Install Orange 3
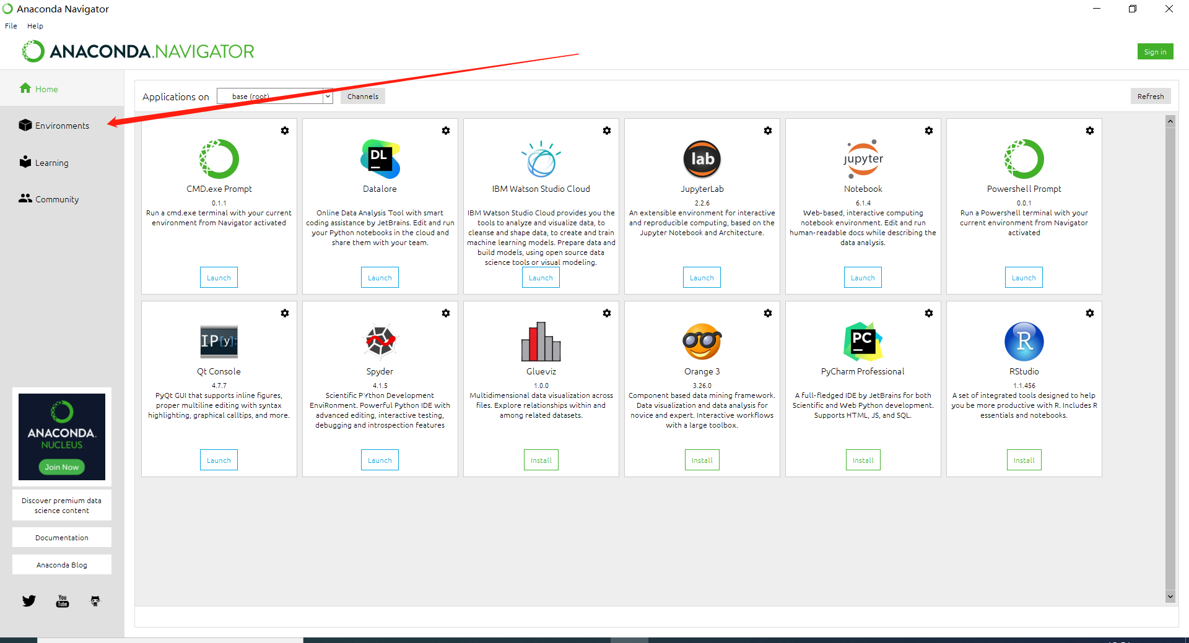Viewport: 1189px width, 643px height. click(702, 460)
